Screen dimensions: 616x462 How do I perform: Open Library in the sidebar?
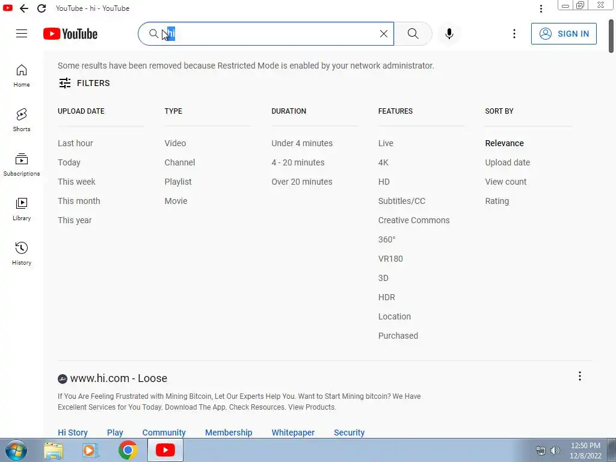[x=22, y=209]
